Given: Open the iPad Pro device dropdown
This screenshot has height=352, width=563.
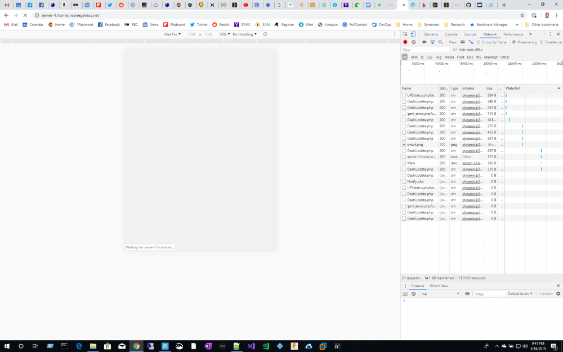Looking at the screenshot, I should tap(172, 34).
